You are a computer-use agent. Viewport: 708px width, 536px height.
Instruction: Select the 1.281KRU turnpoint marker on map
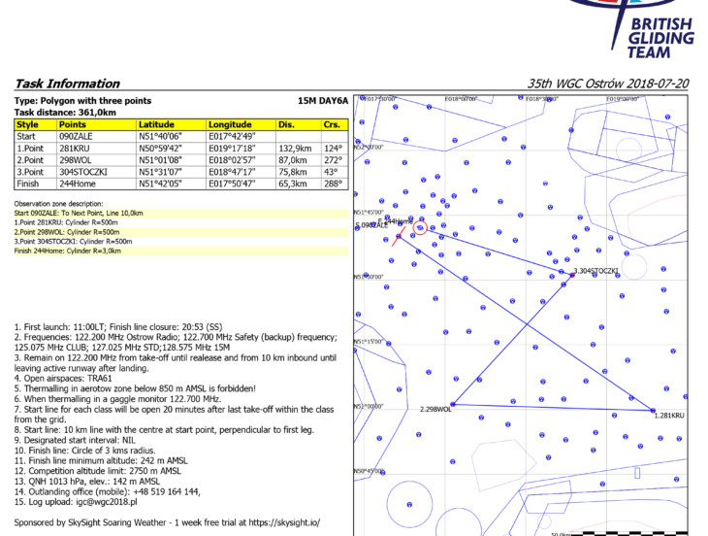(x=653, y=410)
